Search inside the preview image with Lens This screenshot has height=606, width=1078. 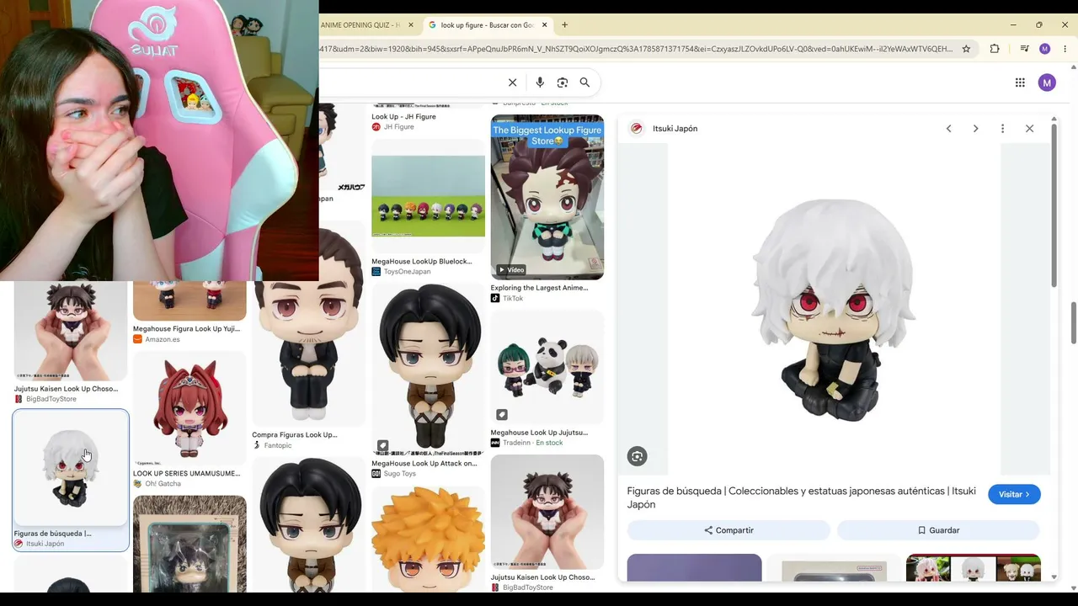pyautogui.click(x=638, y=456)
